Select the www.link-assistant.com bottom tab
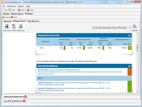The height and width of the screenshot is (107, 142). [x=13, y=101]
